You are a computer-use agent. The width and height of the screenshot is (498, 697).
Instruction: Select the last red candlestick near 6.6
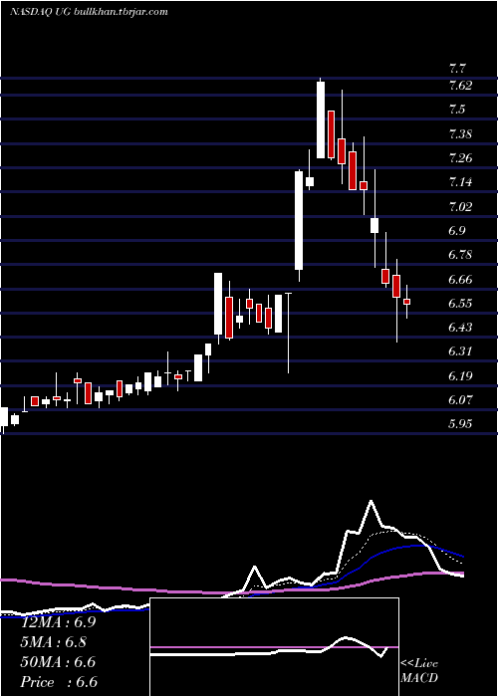tap(406, 302)
